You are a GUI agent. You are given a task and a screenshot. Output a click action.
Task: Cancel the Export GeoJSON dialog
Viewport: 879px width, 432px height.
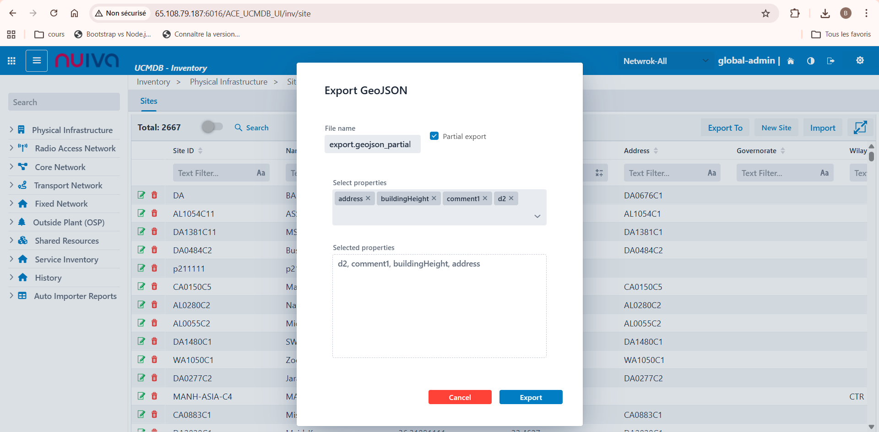pos(460,397)
